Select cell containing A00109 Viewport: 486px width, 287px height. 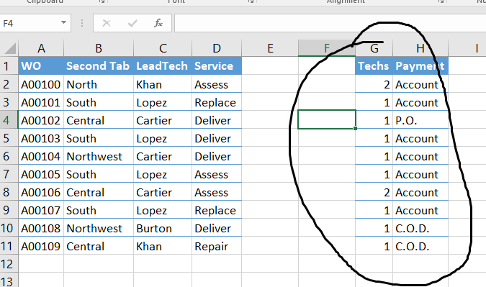pyautogui.click(x=41, y=246)
